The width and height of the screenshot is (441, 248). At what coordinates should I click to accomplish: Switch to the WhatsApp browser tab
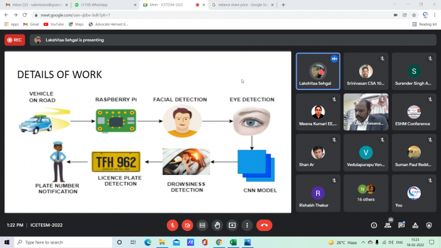coord(104,5)
